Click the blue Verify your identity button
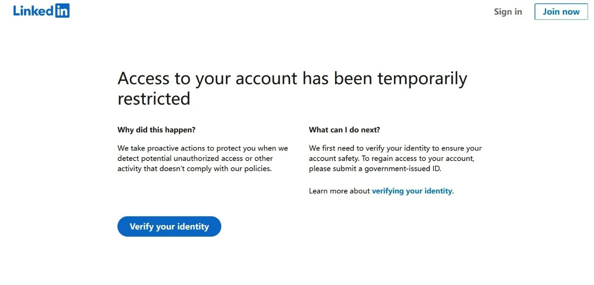The height and width of the screenshot is (285, 594). point(169,226)
